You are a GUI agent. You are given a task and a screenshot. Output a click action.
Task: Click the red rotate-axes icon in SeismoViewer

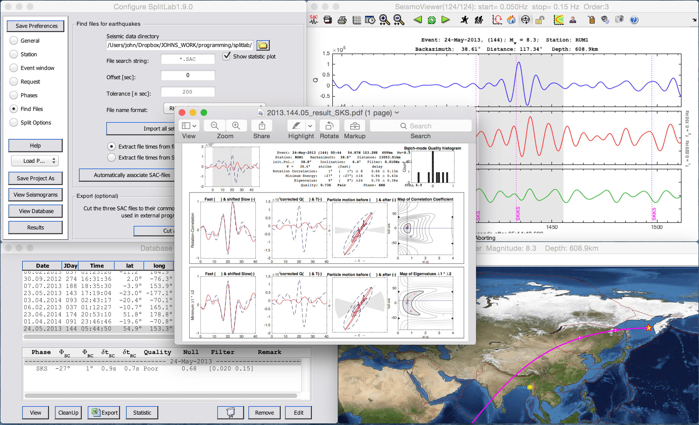point(497,20)
